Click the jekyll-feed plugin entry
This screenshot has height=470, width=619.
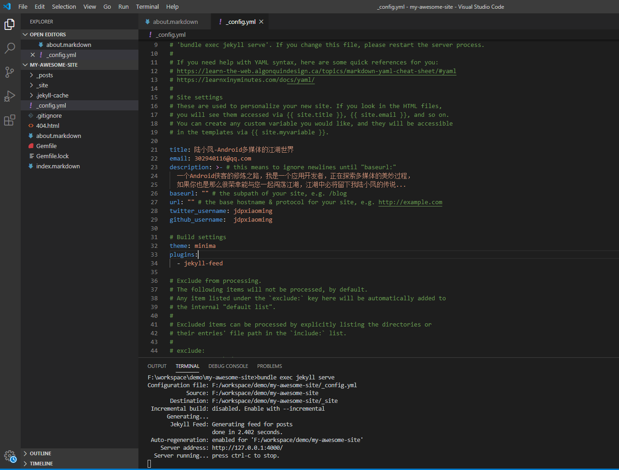(x=203, y=263)
